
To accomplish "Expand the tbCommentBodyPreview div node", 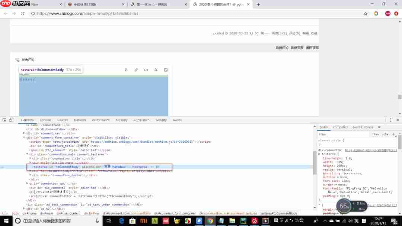I will point(30,171).
